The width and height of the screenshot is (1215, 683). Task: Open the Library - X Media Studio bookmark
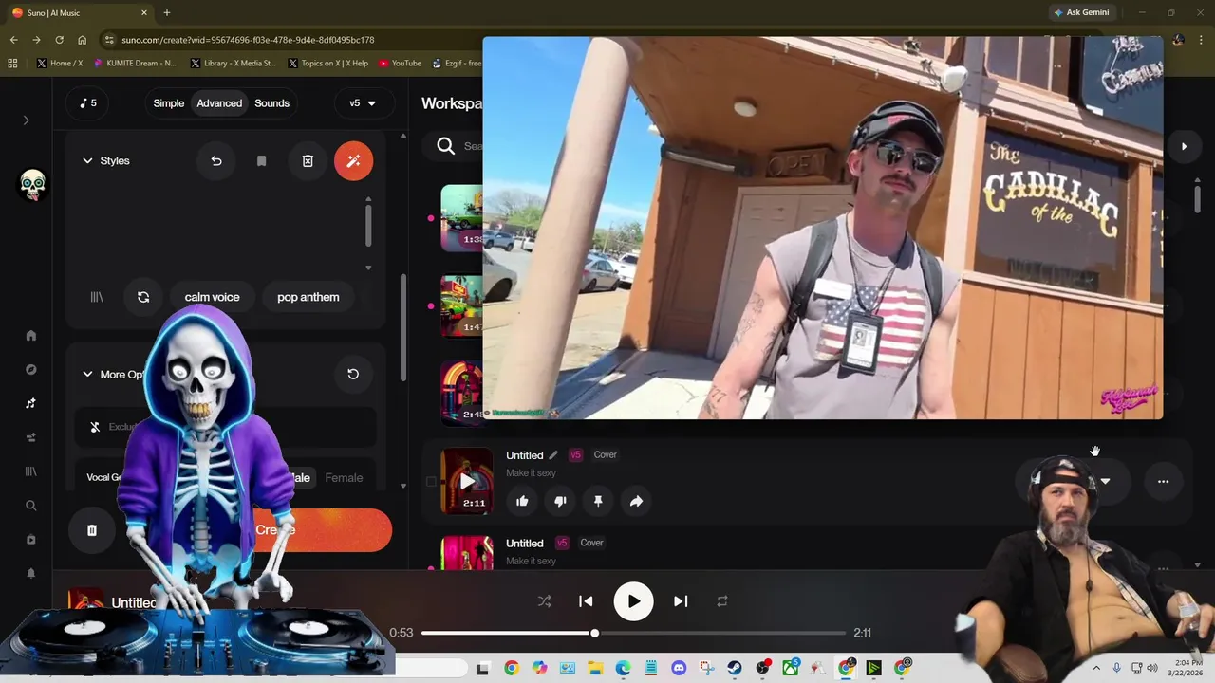(233, 64)
